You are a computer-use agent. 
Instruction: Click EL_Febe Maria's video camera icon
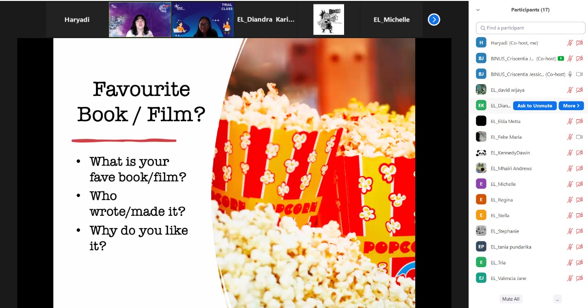(579, 137)
